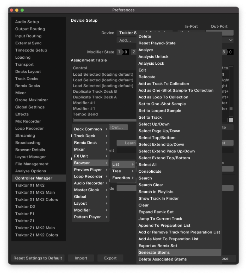Open Ozone Maximizer settings
Screen dimensions: 247x274
[39, 100]
